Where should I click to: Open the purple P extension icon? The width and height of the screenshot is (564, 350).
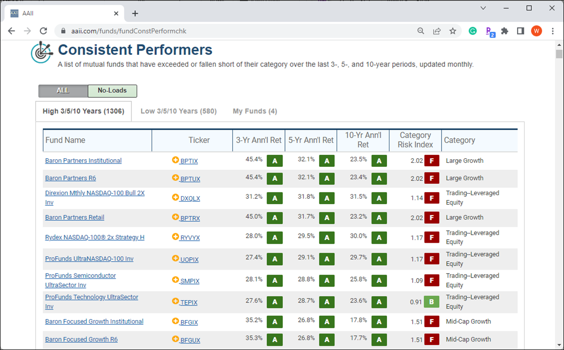489,31
